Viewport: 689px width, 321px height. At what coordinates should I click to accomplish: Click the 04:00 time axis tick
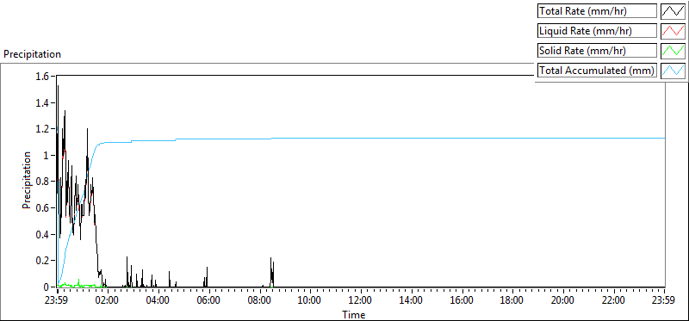[x=158, y=301]
